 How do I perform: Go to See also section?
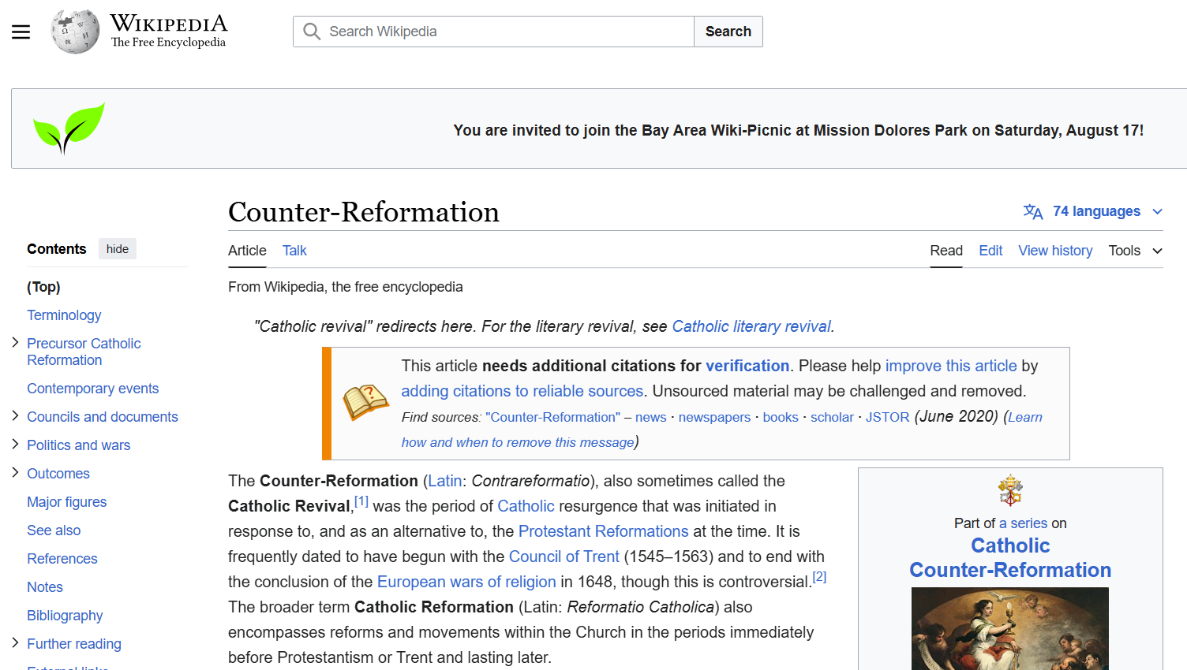pos(54,530)
